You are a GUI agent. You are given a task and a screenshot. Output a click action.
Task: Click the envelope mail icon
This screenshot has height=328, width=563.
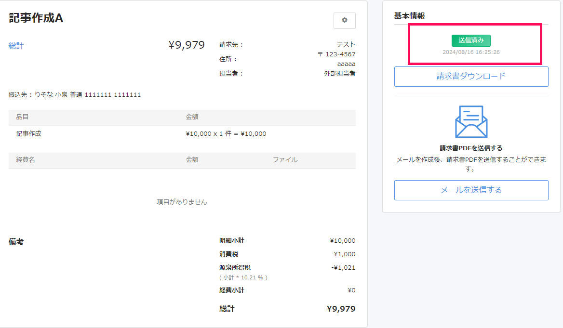(x=471, y=122)
